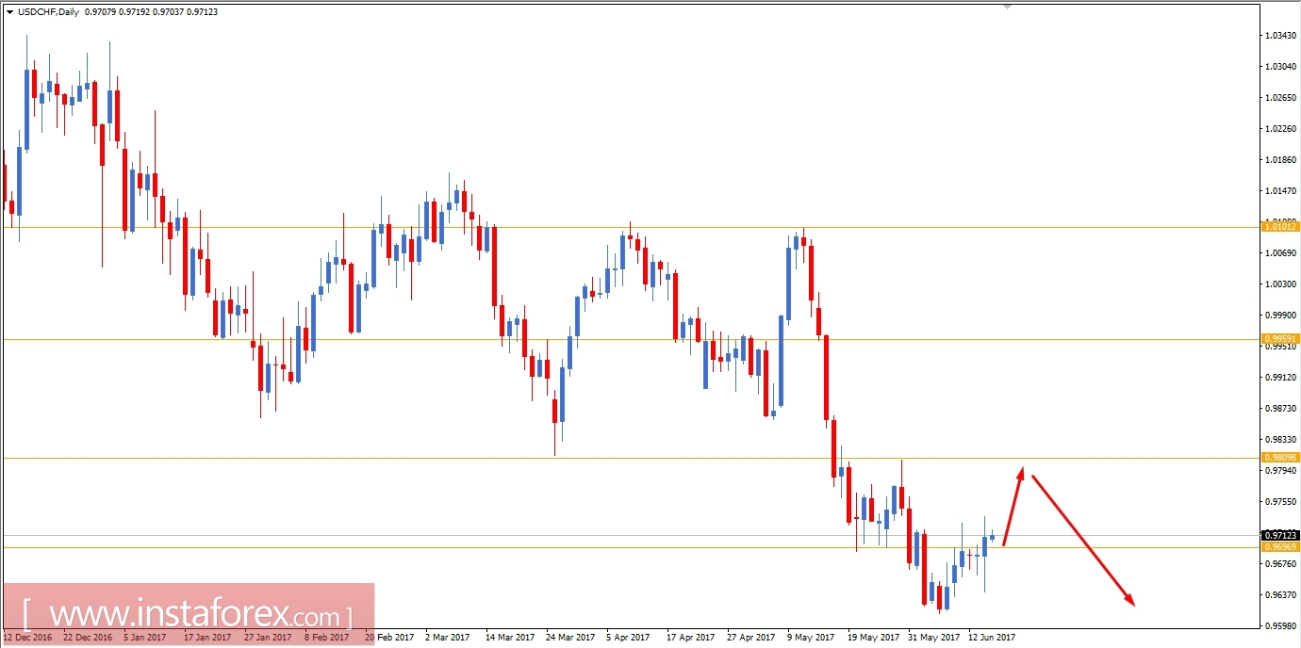Click the 27 Apr 2017 date label
Screen dimensions: 1301x648
point(750,638)
